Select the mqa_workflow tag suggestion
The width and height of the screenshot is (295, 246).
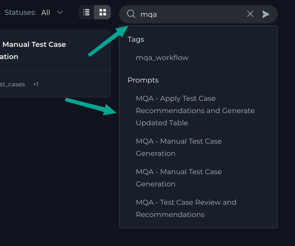(x=162, y=58)
